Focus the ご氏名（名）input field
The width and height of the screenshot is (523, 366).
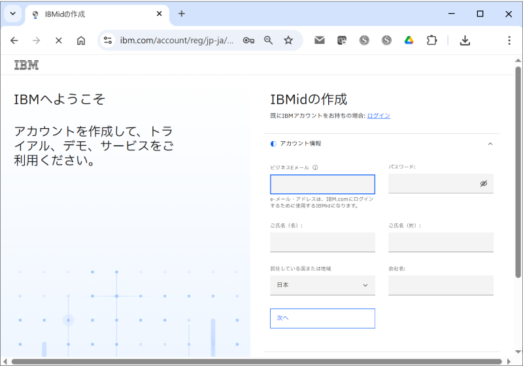(x=322, y=242)
